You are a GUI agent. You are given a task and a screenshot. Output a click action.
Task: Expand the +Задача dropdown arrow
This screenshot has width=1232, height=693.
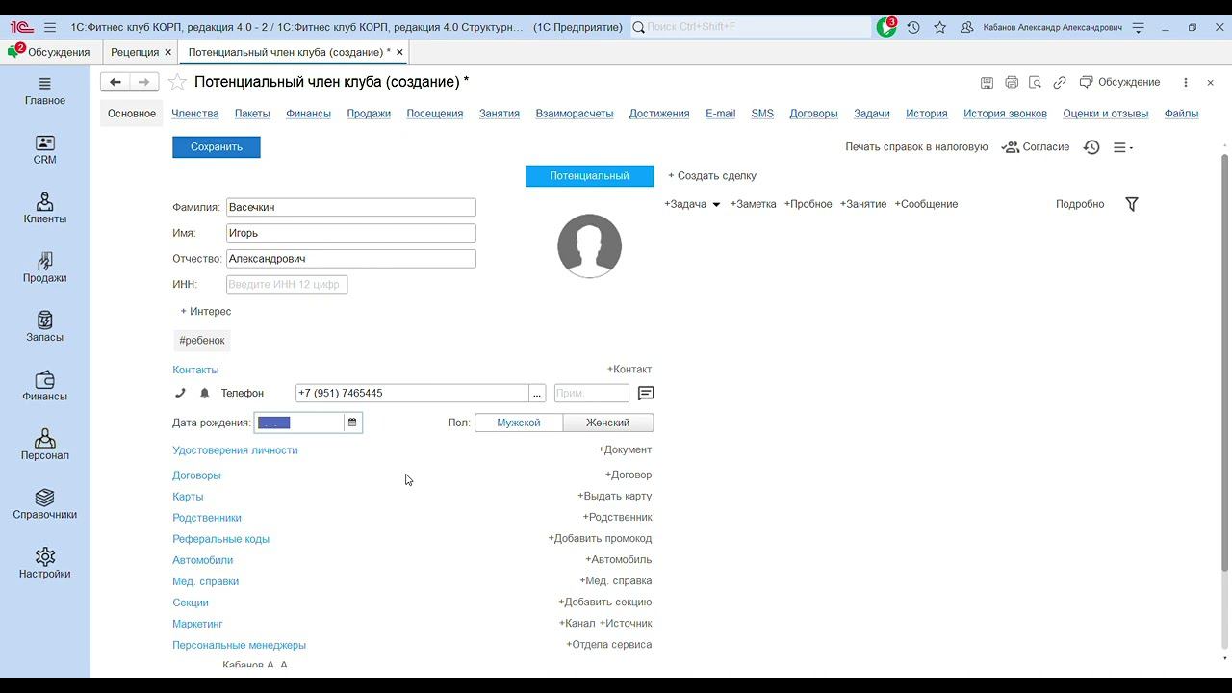click(x=716, y=205)
